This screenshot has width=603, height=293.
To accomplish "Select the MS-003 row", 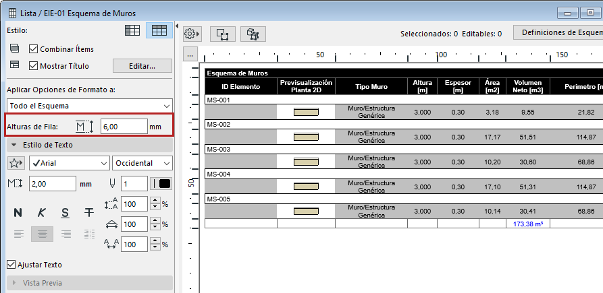I will (404, 150).
